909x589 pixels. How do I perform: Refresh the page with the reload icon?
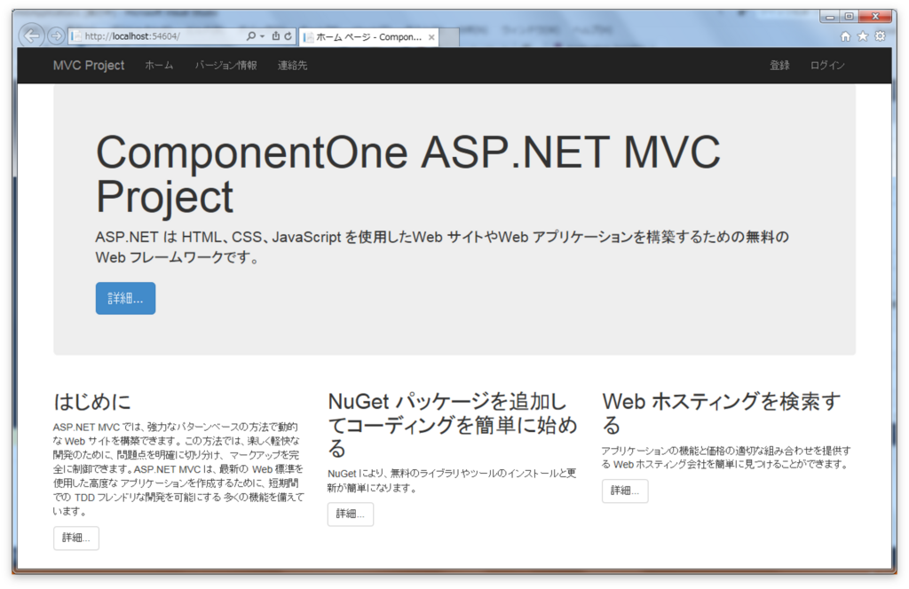pyautogui.click(x=289, y=35)
